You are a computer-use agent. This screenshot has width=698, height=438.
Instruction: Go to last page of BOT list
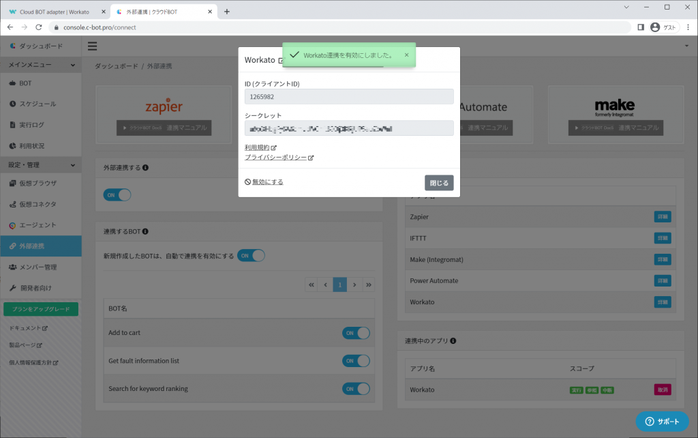369,284
